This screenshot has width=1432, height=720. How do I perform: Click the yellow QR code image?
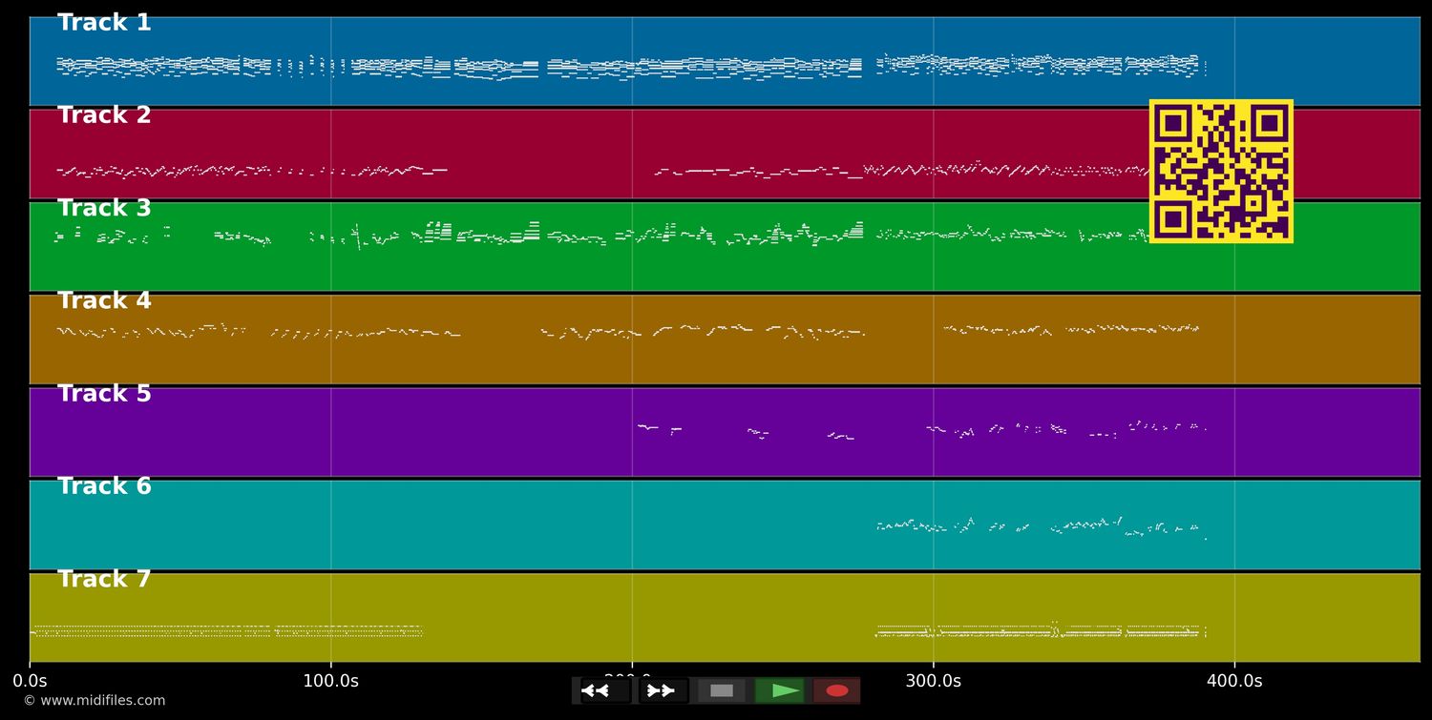(1220, 172)
